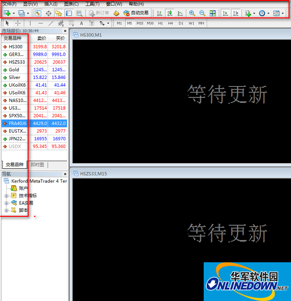291x301 pixels.
Task: Toggle chart auto scroll icon
Action: [225, 13]
